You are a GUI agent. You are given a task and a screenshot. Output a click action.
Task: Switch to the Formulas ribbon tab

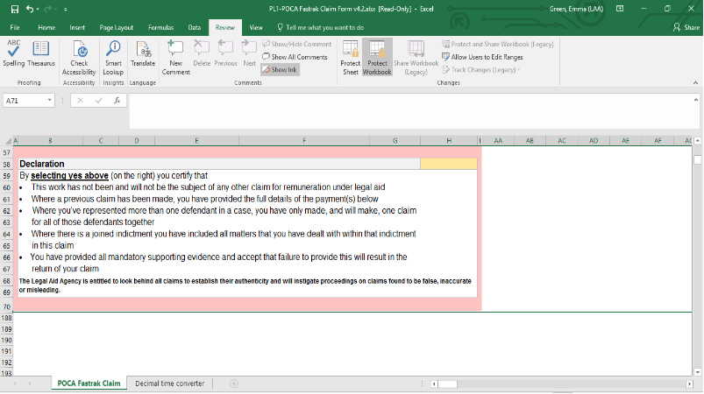pyautogui.click(x=159, y=28)
